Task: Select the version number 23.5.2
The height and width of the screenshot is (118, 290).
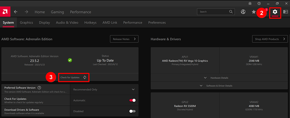Action: point(34,61)
